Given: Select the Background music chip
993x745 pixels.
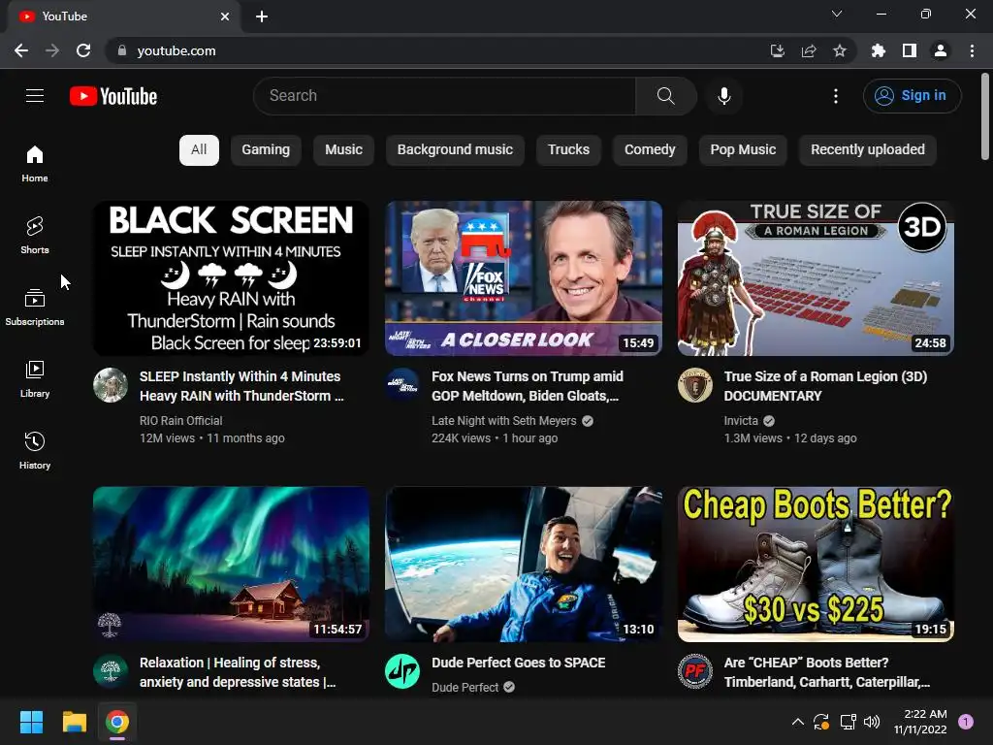Looking at the screenshot, I should [456, 150].
